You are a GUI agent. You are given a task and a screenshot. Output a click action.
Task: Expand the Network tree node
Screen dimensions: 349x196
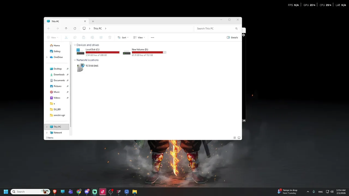[47, 133]
